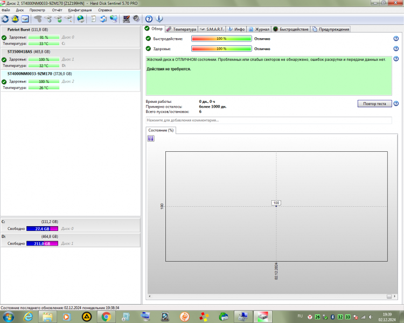Click the globe with monitor network icon
The width and height of the screenshot is (404, 323).
click(113, 19)
